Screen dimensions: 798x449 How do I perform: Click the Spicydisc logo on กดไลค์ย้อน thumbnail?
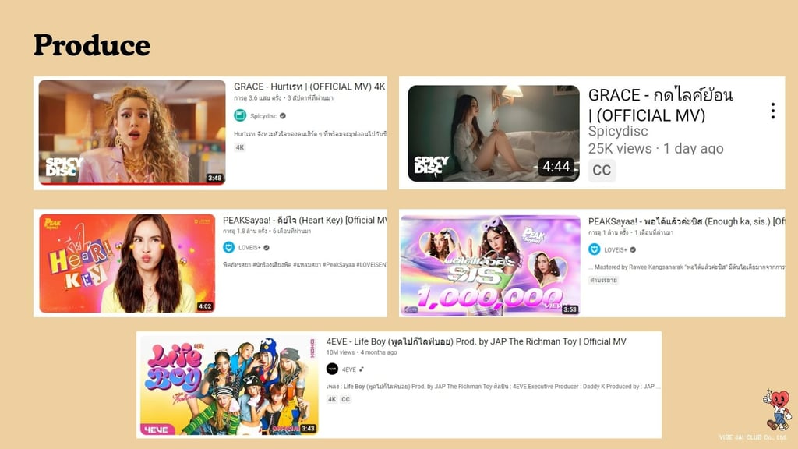[x=432, y=166]
